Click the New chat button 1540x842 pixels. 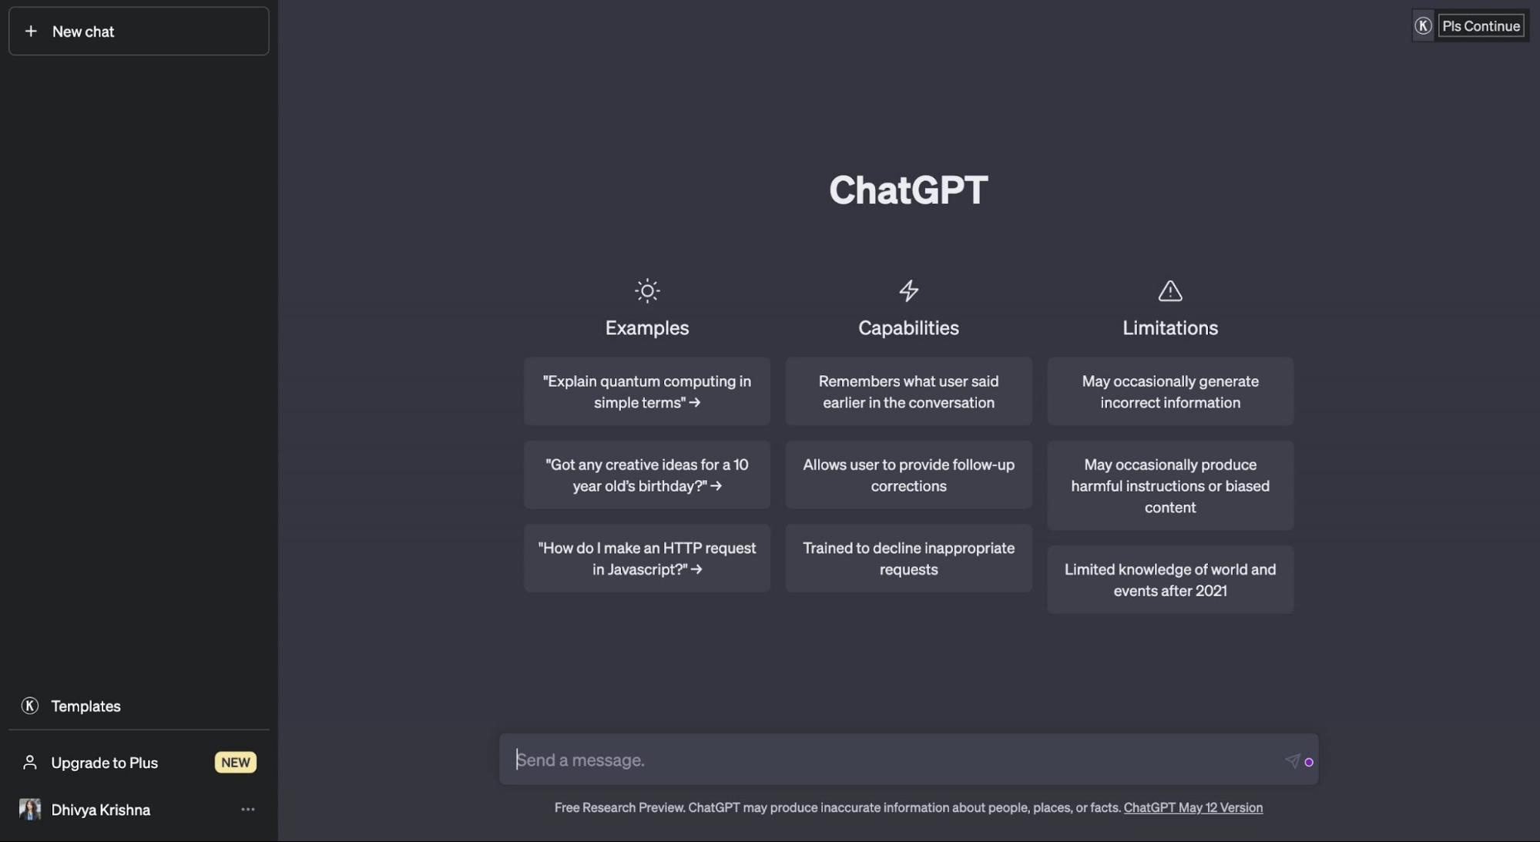(139, 30)
